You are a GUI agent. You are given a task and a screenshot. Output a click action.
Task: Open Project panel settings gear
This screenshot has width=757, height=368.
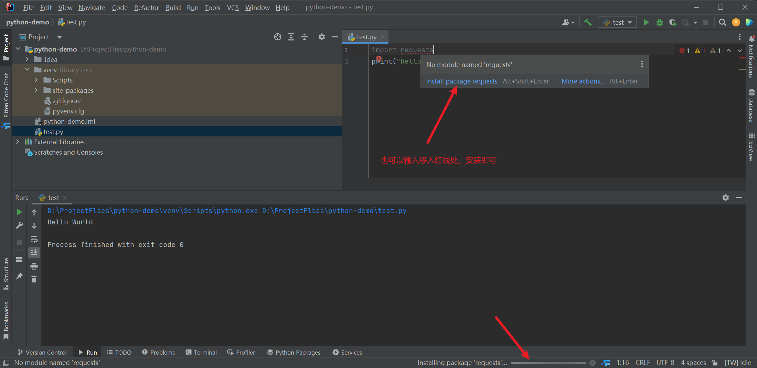[322, 37]
